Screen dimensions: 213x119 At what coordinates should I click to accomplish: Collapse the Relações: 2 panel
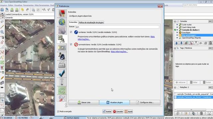coord(175,88)
